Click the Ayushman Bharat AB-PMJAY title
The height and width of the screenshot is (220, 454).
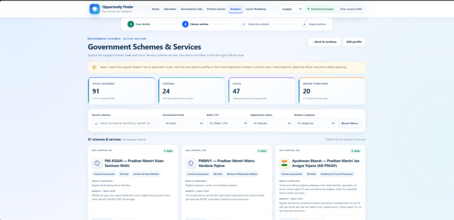pos(326,163)
